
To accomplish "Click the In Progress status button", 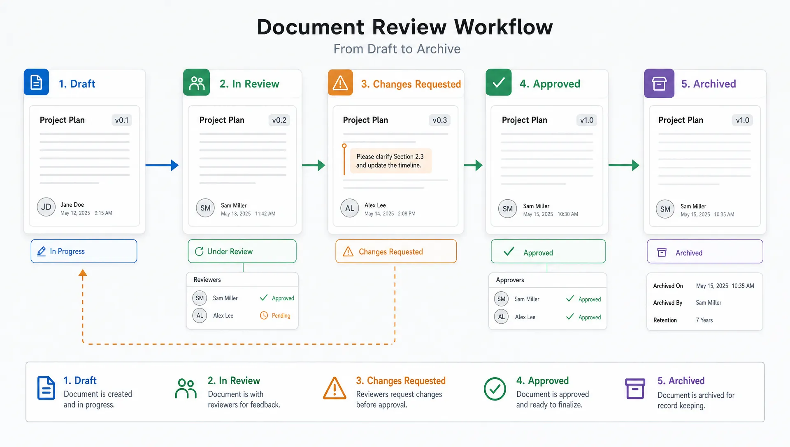I will 84,251.
